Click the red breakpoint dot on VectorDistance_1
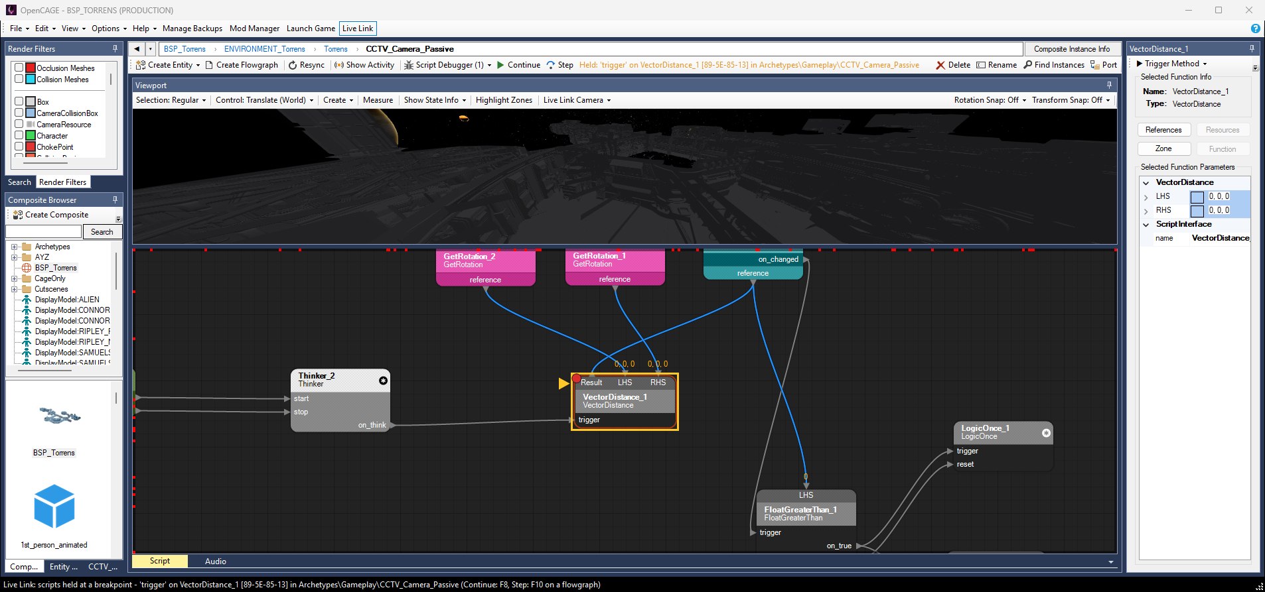 576,379
